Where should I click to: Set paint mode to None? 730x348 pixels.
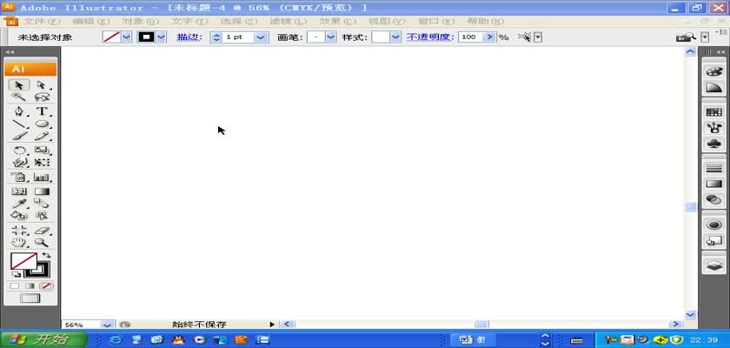46,286
